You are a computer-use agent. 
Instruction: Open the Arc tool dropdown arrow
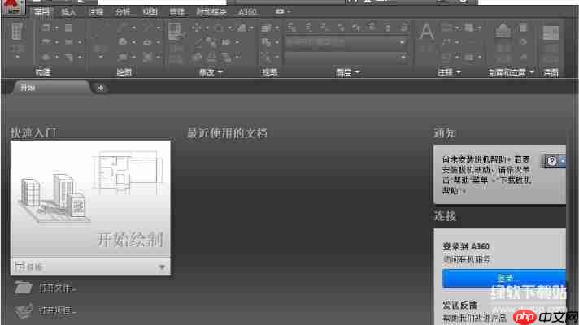[133, 28]
